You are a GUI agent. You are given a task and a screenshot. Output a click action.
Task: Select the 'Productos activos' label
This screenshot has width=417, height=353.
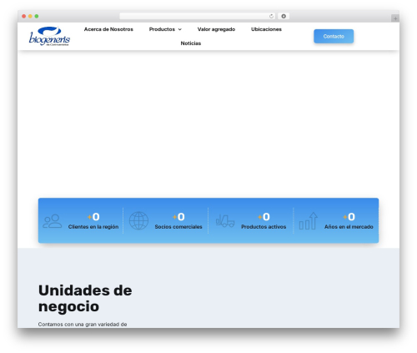[264, 227]
